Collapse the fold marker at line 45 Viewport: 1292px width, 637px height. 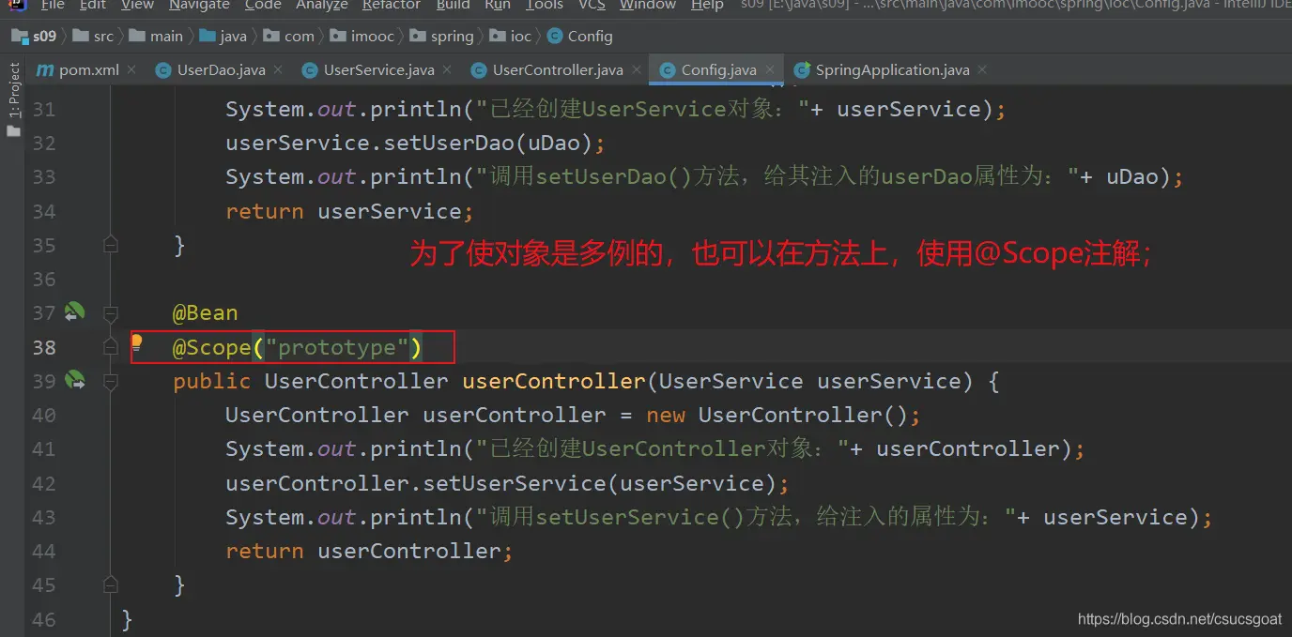[x=111, y=584]
